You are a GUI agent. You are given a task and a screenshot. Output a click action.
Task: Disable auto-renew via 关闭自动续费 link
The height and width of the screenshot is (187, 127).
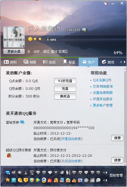click(71, 161)
